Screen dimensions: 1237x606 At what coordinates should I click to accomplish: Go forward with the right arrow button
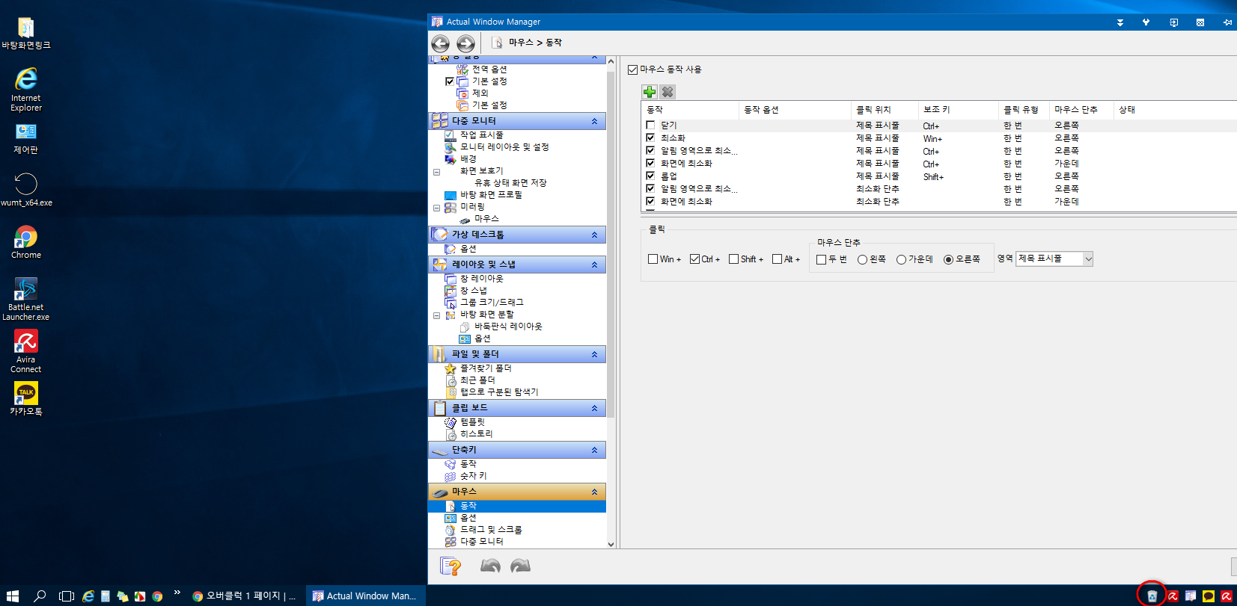(465, 43)
